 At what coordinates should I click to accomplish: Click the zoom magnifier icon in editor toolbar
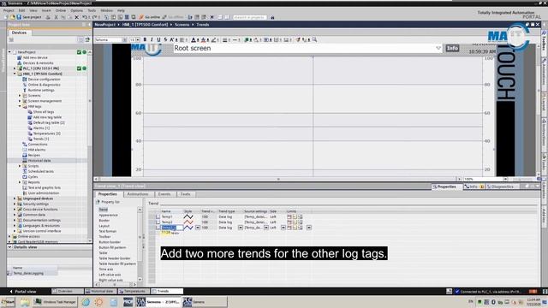click(x=314, y=40)
